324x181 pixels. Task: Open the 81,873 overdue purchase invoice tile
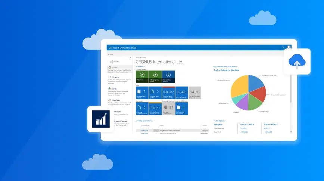click(155, 109)
